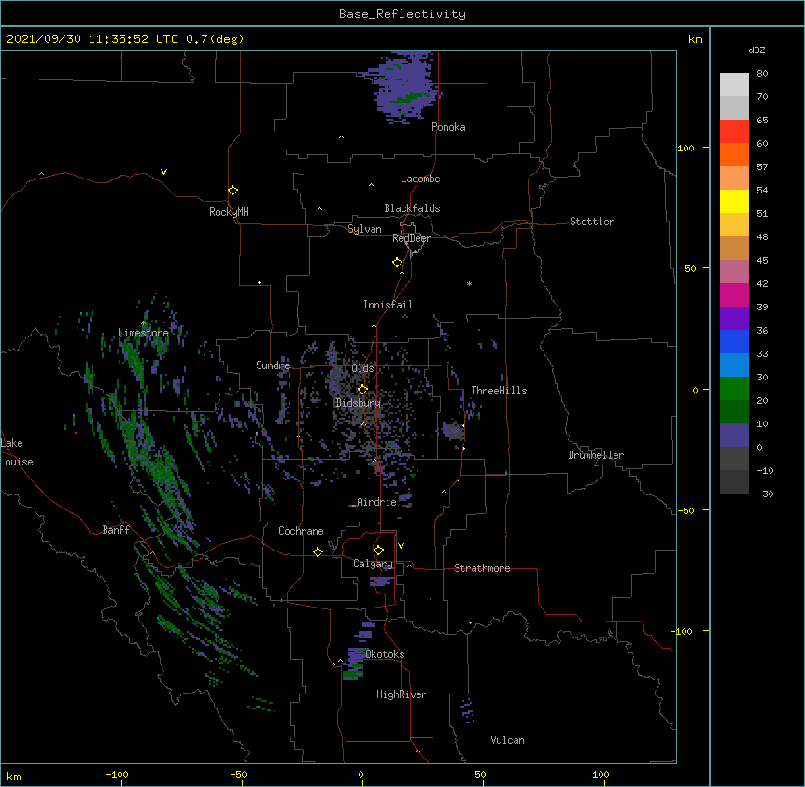805x787 pixels.
Task: Click the Innisfail town label
Action: [388, 305]
